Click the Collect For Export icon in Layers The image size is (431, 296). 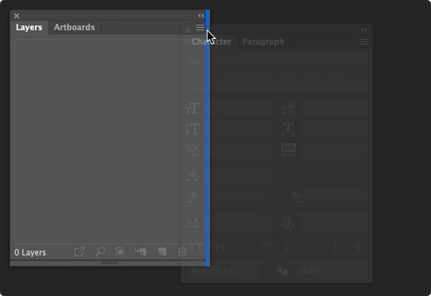pos(80,251)
